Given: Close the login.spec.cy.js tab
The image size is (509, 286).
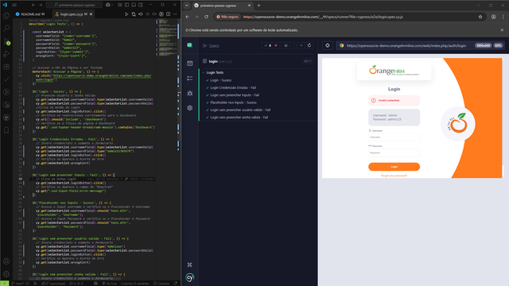Looking at the screenshot, I should click(91, 14).
